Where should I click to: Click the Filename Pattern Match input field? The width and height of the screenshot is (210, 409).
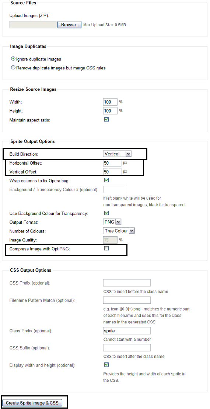127,300
